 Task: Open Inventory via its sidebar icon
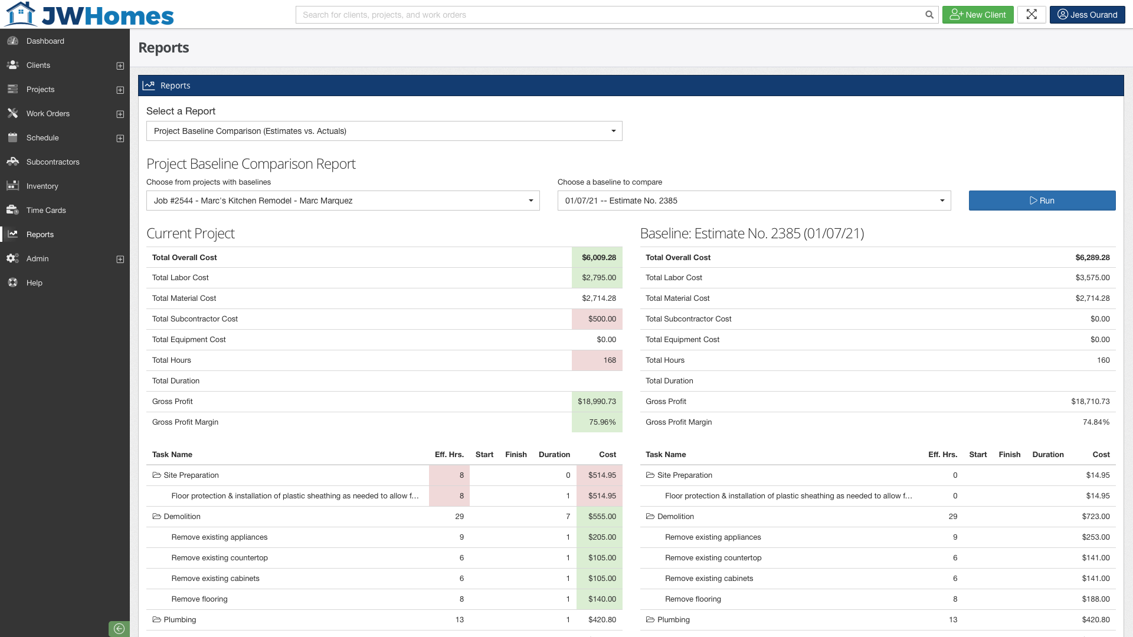[x=12, y=186]
